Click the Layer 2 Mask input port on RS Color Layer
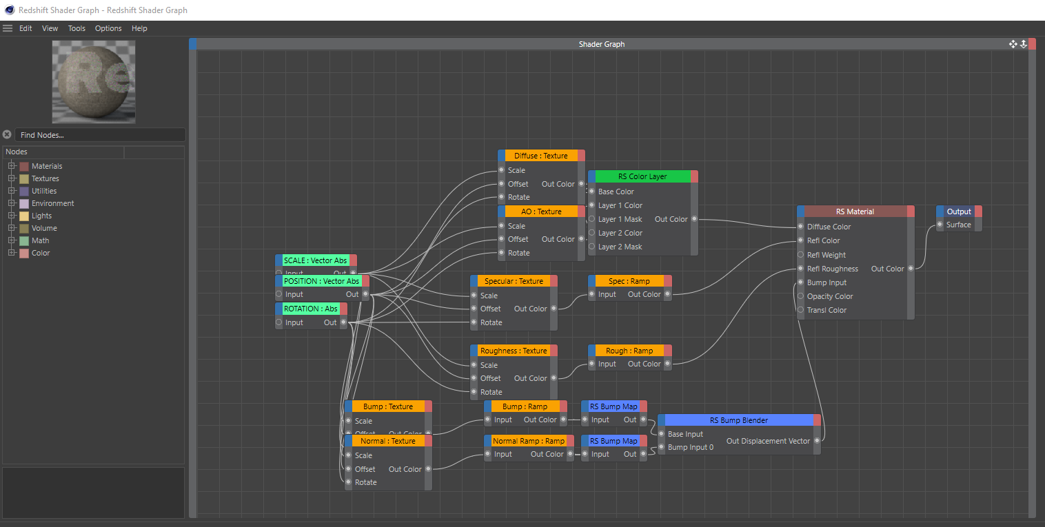 click(591, 247)
